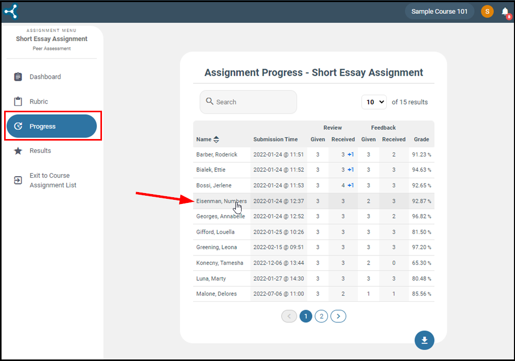Open the Rubric menu item
Image resolution: width=515 pixels, height=361 pixels.
click(x=39, y=101)
